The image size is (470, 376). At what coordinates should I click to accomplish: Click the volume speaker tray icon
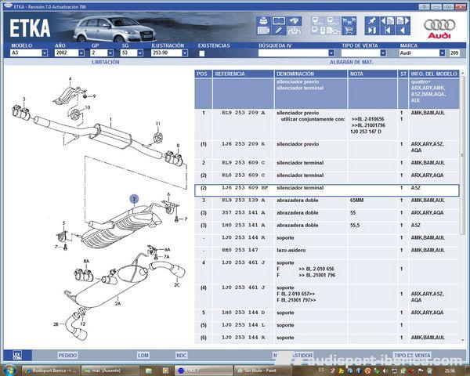coord(385,371)
